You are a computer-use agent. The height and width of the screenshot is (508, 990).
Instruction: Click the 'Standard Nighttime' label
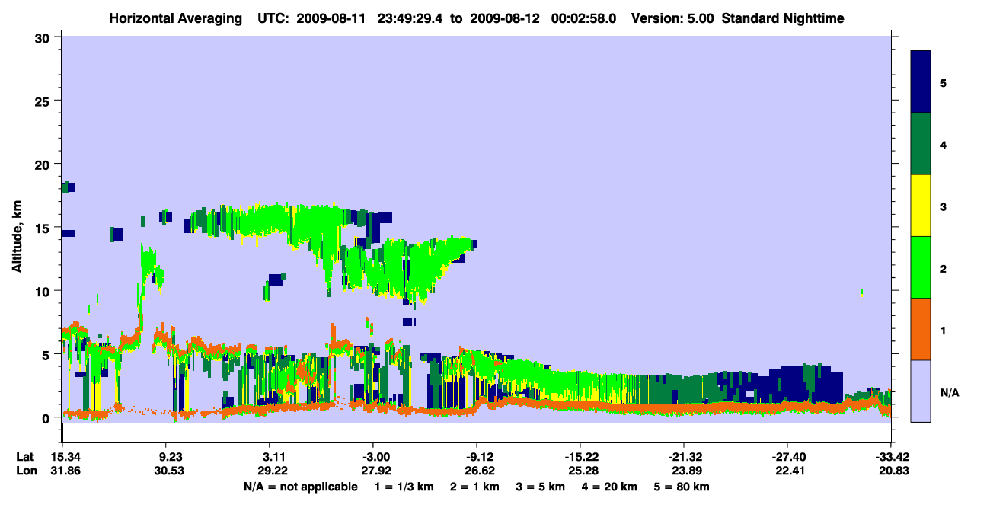(x=782, y=18)
